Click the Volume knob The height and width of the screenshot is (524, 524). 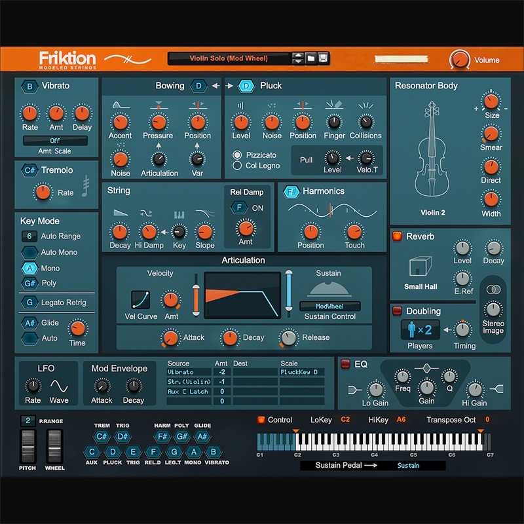pyautogui.click(x=460, y=60)
